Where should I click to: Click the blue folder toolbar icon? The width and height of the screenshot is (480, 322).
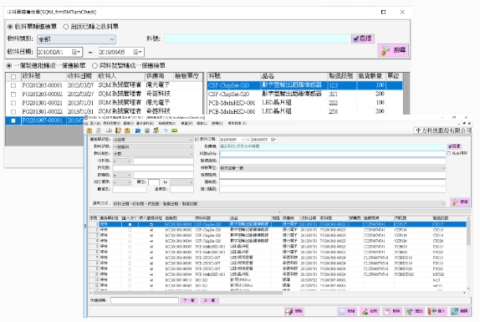tap(138, 130)
